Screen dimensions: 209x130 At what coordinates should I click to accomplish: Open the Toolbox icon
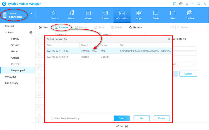coord(190,13)
